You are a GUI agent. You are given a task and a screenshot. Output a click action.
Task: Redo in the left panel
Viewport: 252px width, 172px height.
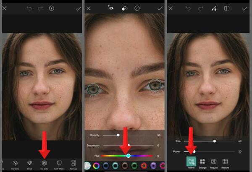click(40, 8)
